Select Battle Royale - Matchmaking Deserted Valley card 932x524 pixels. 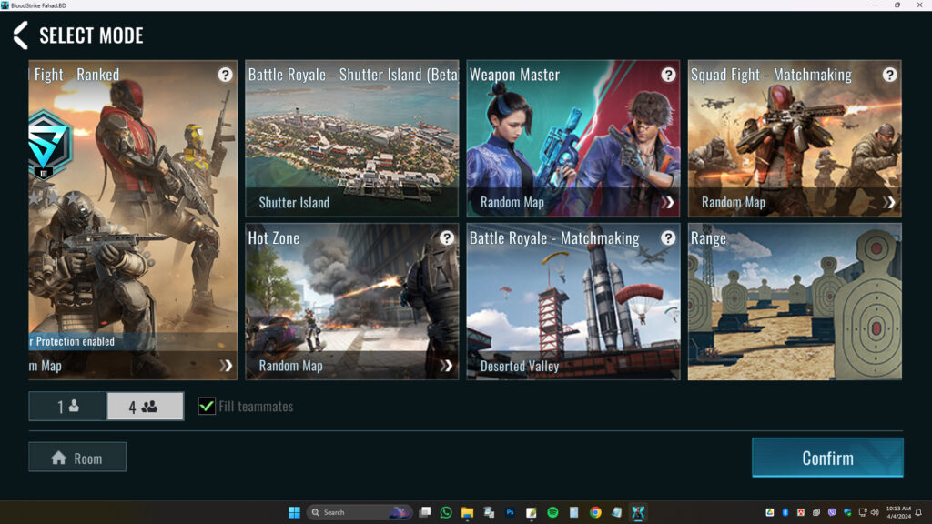coord(573,302)
